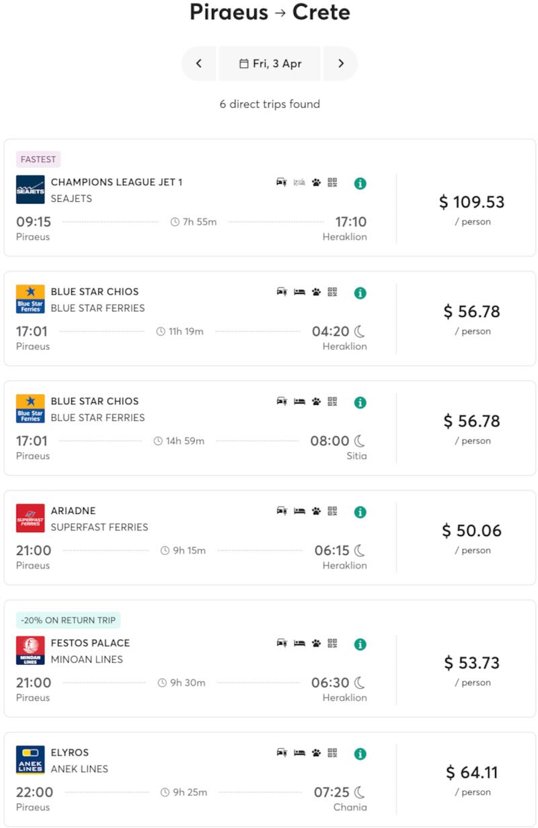Click the pet-friendly paw icon on Elyros
The height and width of the screenshot is (828, 538).
pyautogui.click(x=316, y=753)
